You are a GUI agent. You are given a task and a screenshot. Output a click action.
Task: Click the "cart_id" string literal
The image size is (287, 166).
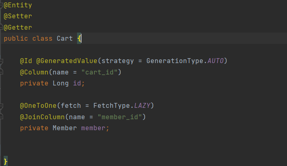[x=99, y=72]
